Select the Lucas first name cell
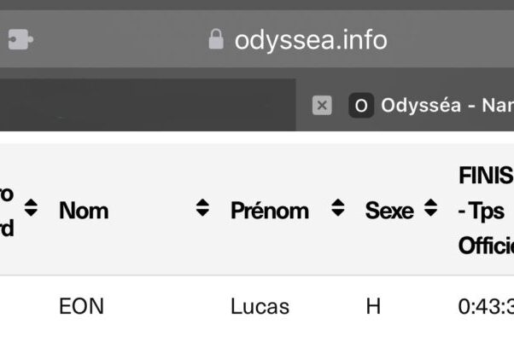514x359 pixels. pyautogui.click(x=260, y=306)
